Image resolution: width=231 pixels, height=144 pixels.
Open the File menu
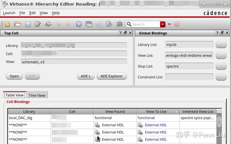[x=22, y=13]
